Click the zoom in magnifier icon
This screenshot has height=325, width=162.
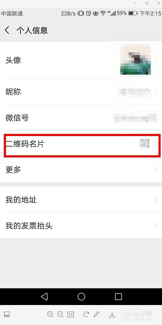coord(50,314)
